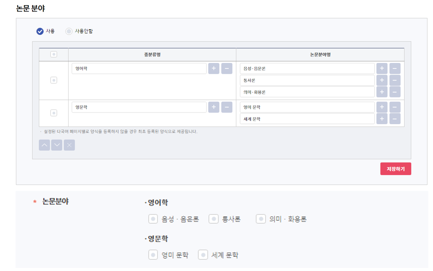Move selected row up with up-arrow button
This screenshot has height=271, width=433.
44,145
